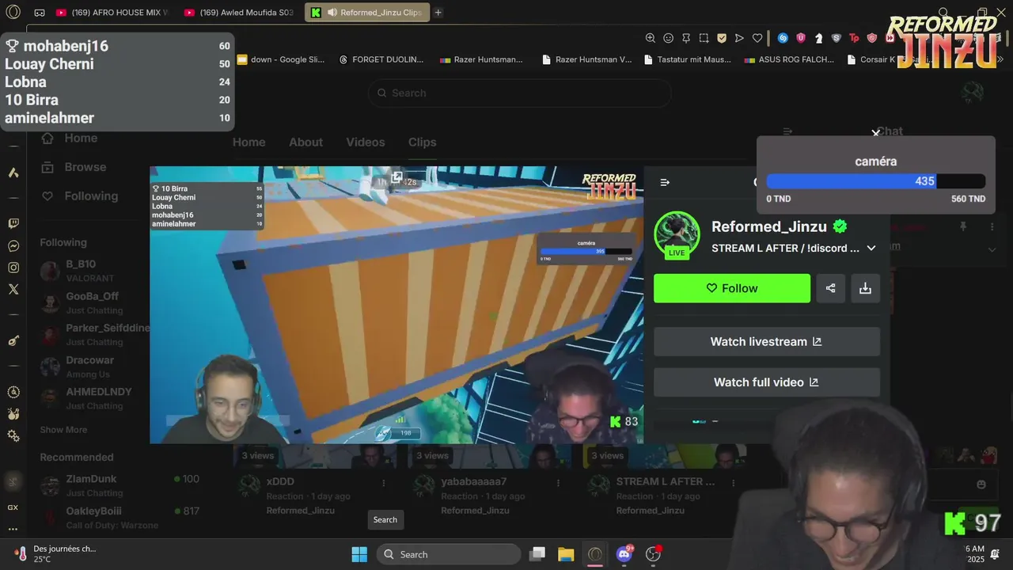The height and width of the screenshot is (570, 1013).
Task: Open the Shazam extension icon
Action: point(783,38)
